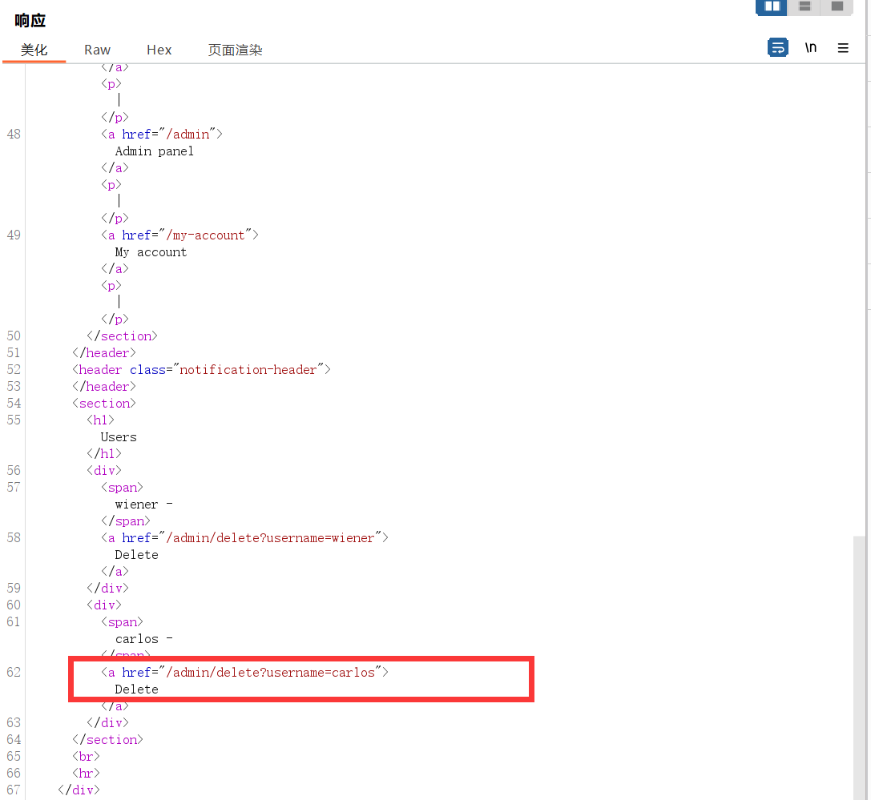The height and width of the screenshot is (800, 871).
Task: Switch to the Hex tab
Action: [159, 50]
